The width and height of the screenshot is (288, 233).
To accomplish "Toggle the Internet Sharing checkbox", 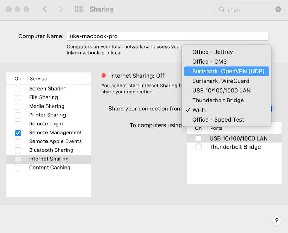I will coord(18,159).
